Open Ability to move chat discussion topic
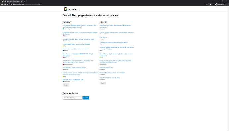Screen dimensions: 229x131 pyautogui.click(x=76, y=49)
